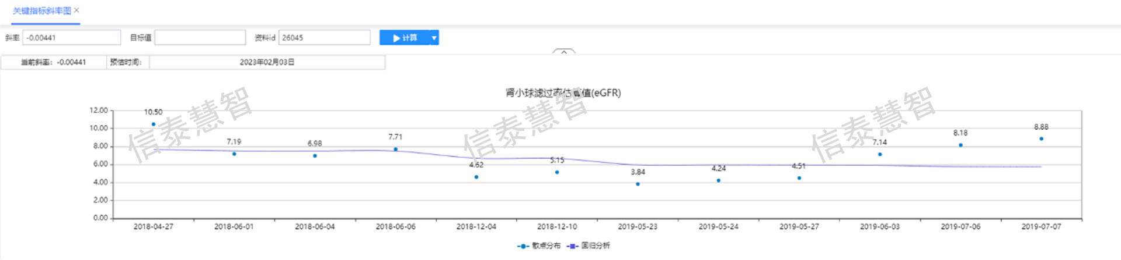
Task: Click the 10.50 data point
Action: click(x=154, y=124)
